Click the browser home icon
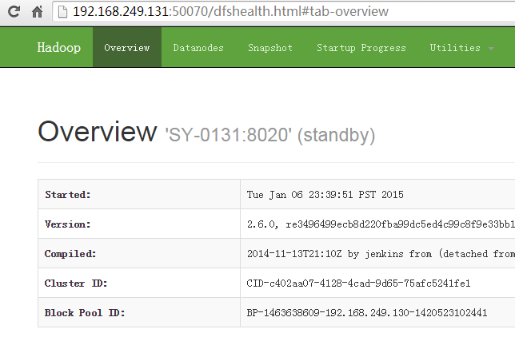Image resolution: width=515 pixels, height=337 pixels. pyautogui.click(x=37, y=12)
